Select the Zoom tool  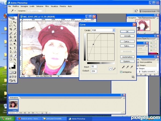click(15, 59)
